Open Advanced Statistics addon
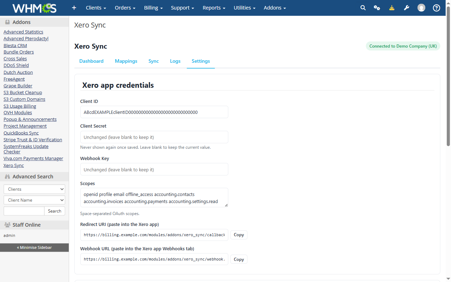 click(x=23, y=32)
